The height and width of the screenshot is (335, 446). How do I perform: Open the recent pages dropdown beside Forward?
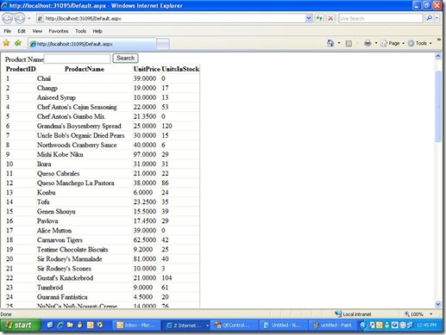[29, 19]
